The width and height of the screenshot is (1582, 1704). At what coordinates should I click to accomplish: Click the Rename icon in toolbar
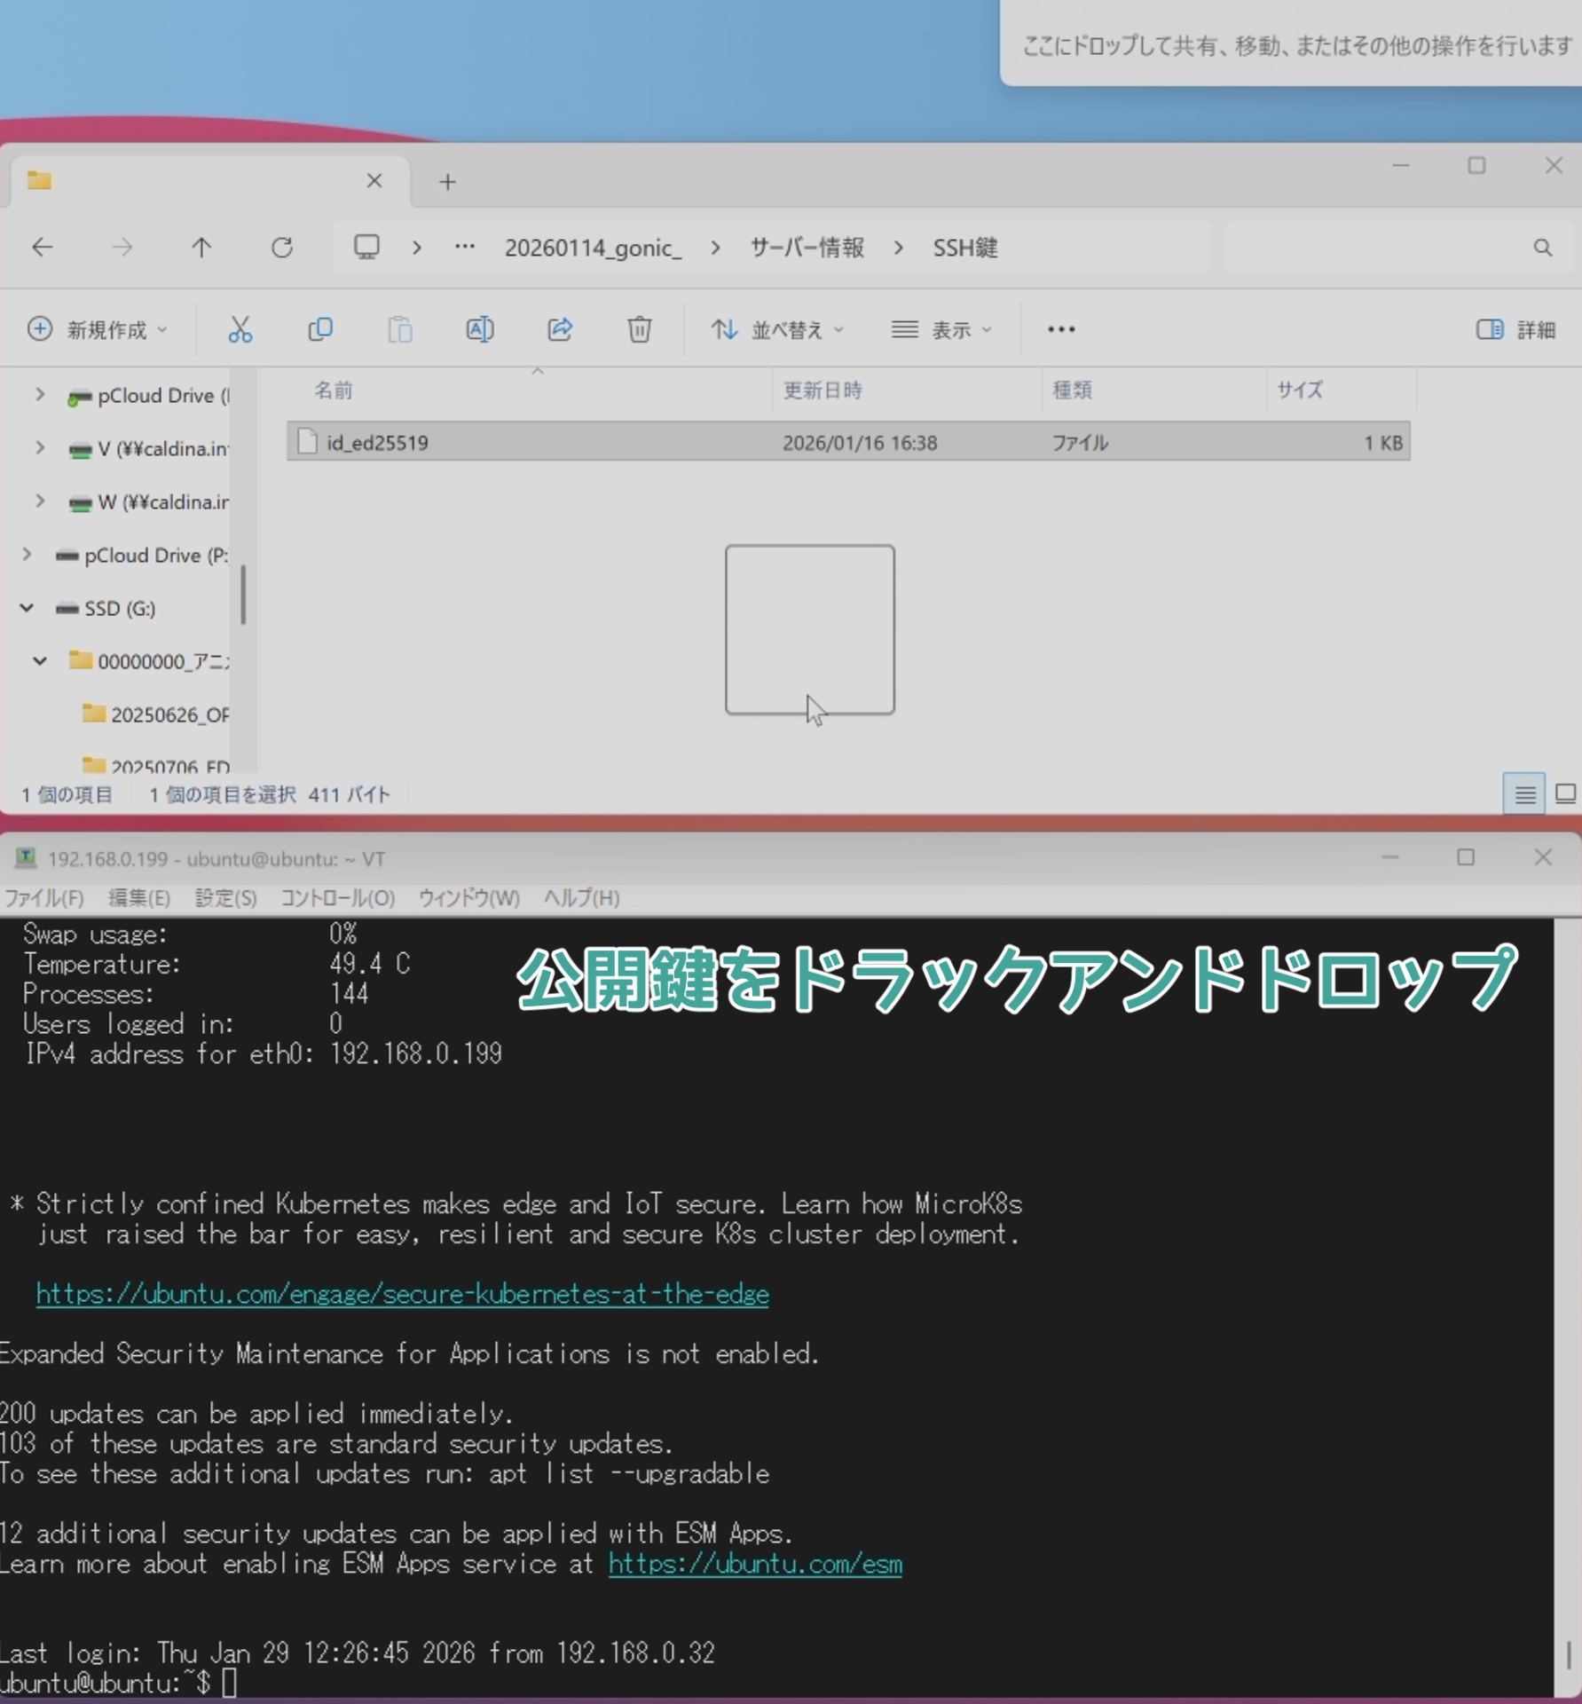[479, 330]
